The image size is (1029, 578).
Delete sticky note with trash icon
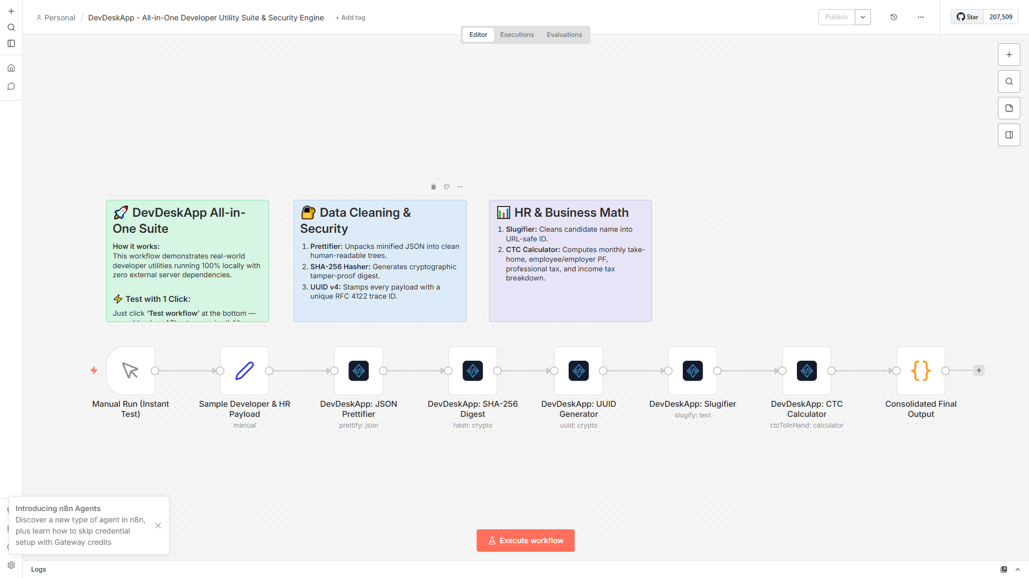click(x=434, y=187)
